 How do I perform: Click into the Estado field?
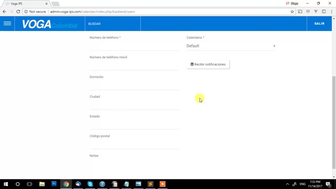[134, 124]
